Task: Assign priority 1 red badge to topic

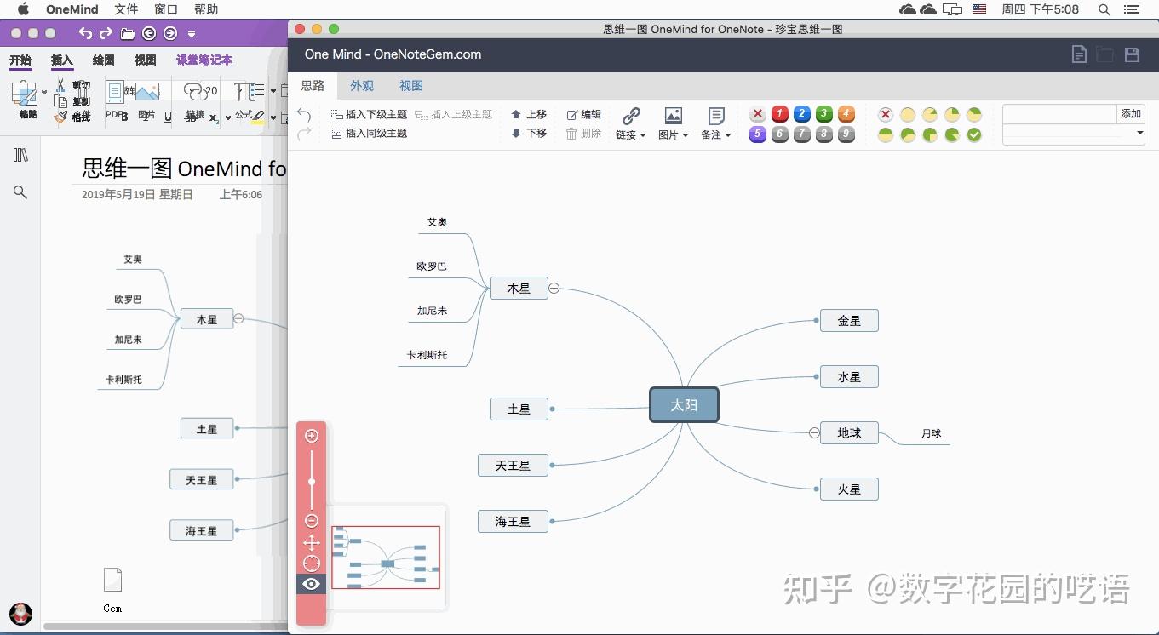Action: coord(779,113)
